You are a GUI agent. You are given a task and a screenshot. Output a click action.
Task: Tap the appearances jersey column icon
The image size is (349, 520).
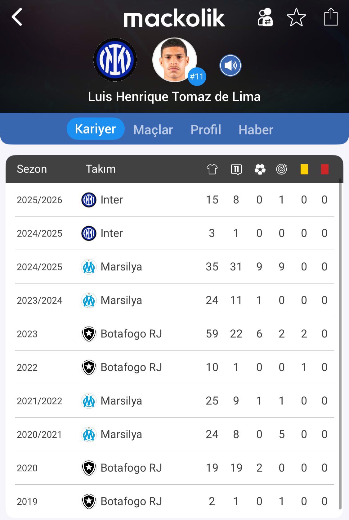(x=212, y=169)
